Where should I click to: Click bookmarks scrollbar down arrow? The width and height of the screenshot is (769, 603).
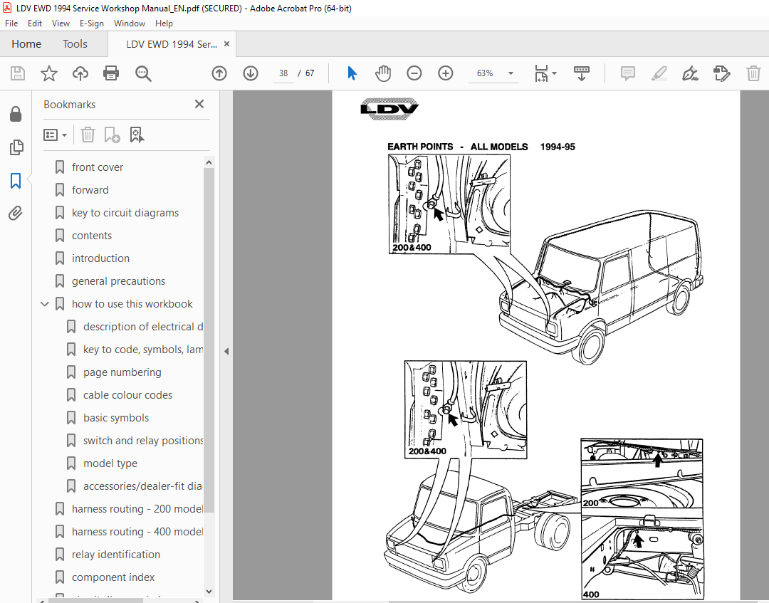209,592
